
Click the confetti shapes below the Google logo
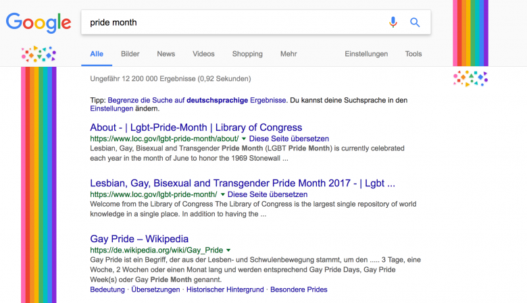click(39, 54)
